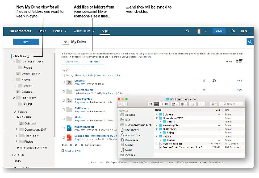Click the red PDF file icon in list
Viewport: 259px width, 178px height.
(69, 137)
